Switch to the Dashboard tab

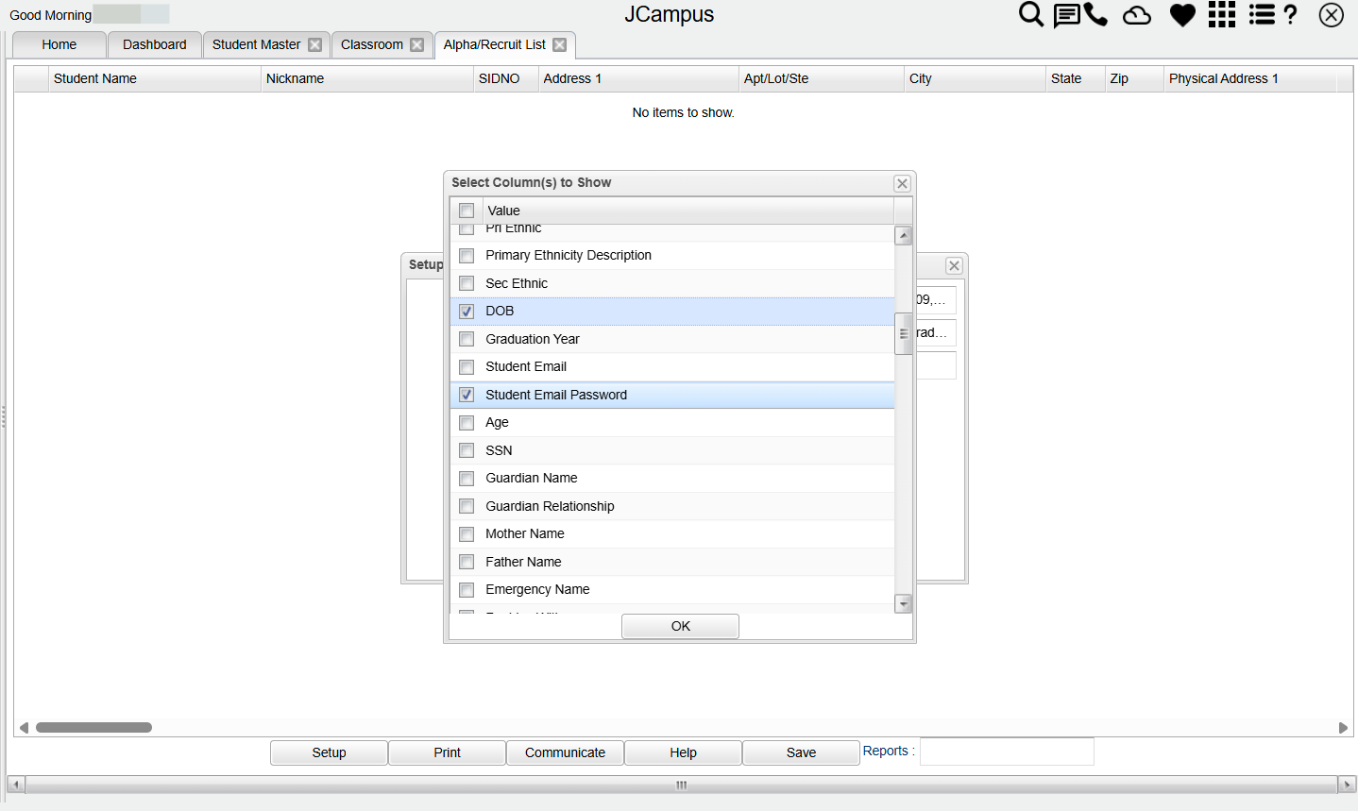pyautogui.click(x=154, y=44)
